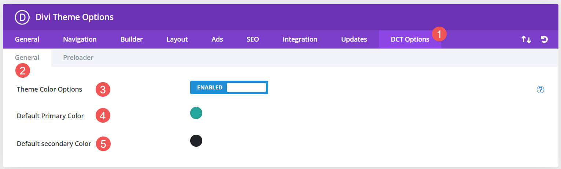Select the General sub-tab
The image size is (561, 169).
click(x=27, y=58)
